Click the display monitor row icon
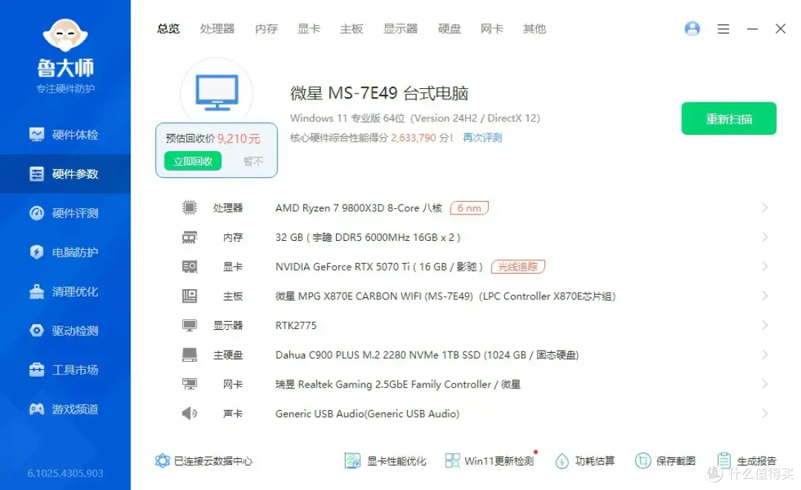The image size is (801, 490). click(x=190, y=325)
